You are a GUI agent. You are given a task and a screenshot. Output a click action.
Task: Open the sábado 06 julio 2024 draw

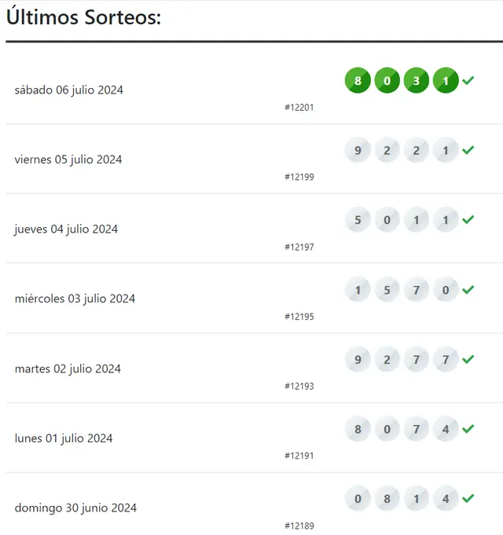coord(68,90)
